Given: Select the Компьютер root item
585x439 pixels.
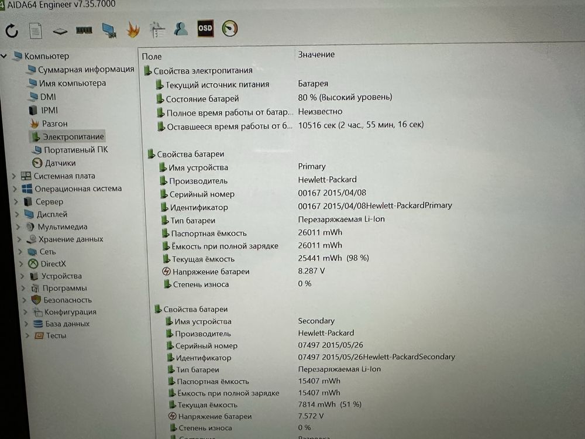Looking at the screenshot, I should pos(47,56).
